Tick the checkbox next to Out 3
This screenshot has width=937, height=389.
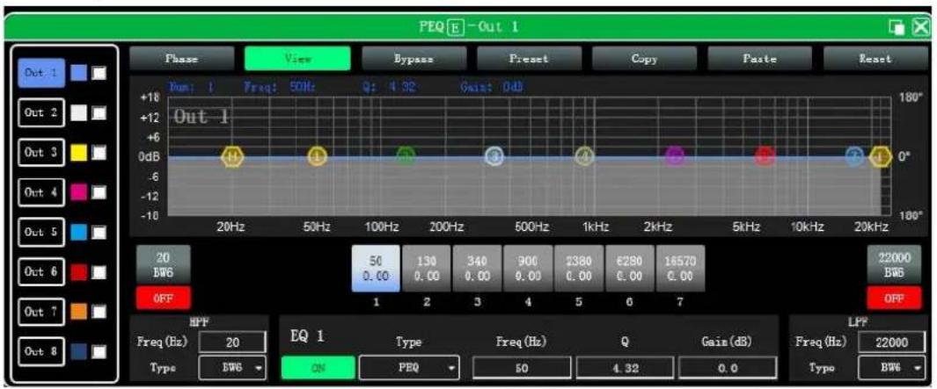[x=99, y=152]
